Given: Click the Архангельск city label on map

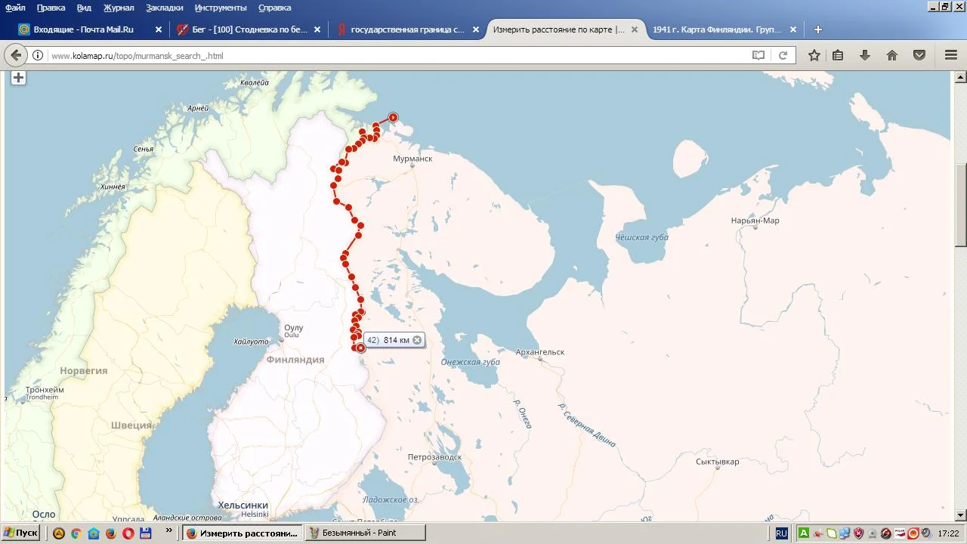Looking at the screenshot, I should [540, 352].
